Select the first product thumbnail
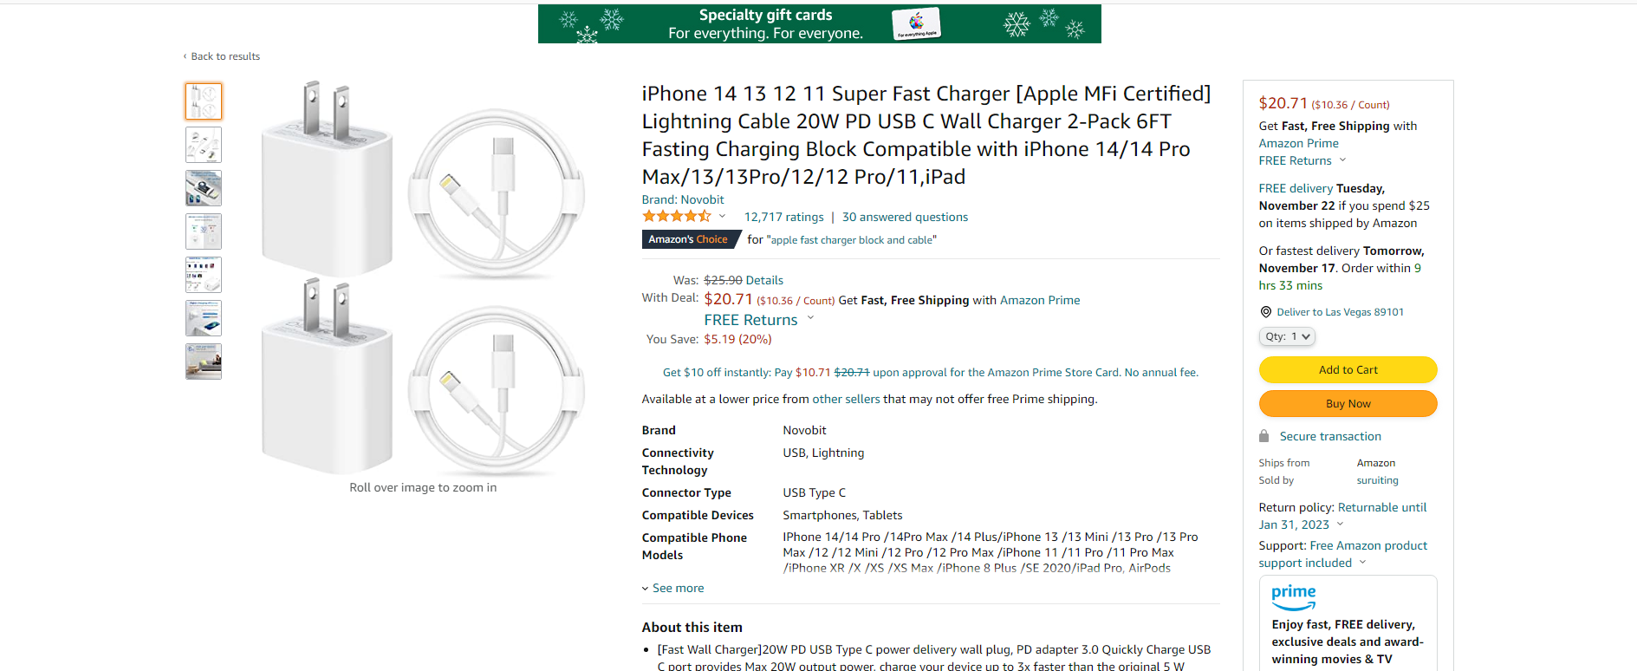 coord(204,101)
